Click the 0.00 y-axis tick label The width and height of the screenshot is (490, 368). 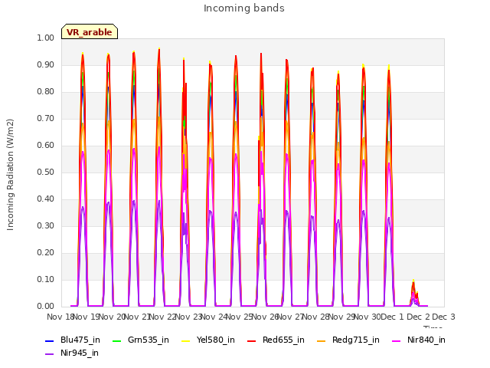46,306
